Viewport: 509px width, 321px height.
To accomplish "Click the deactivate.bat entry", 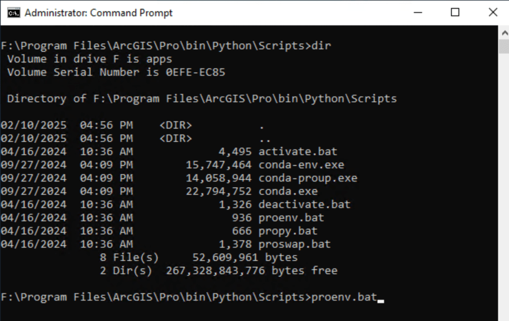I will [x=304, y=205].
